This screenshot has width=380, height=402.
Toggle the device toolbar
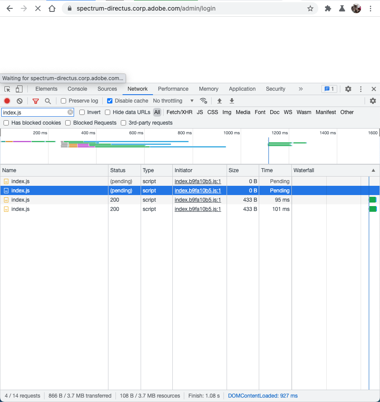(x=18, y=89)
